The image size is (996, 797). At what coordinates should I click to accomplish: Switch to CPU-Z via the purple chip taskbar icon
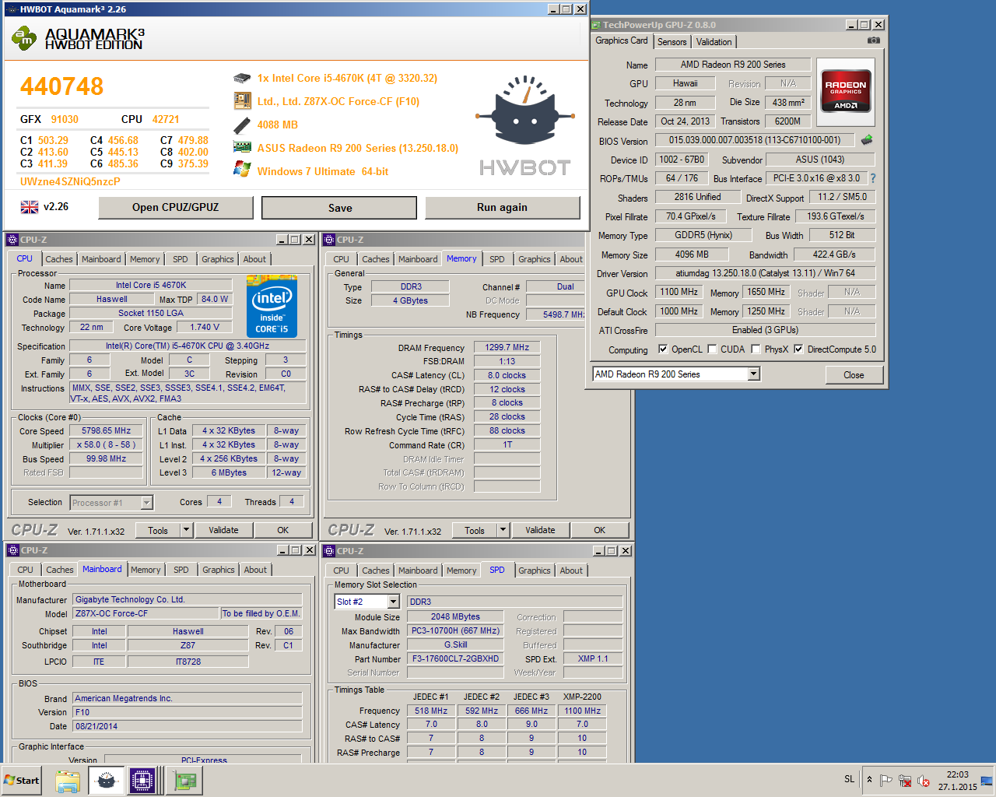tap(144, 781)
